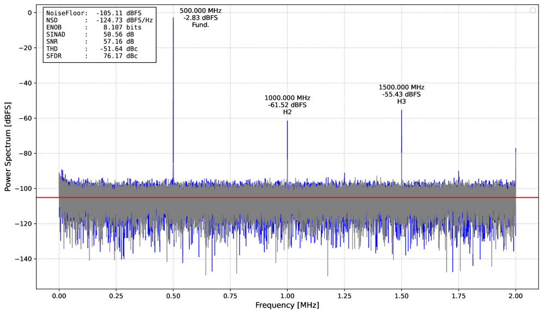This screenshot has height=314, width=543.
Task: Click the 500.000 MHz annotation text
Action: point(201,11)
